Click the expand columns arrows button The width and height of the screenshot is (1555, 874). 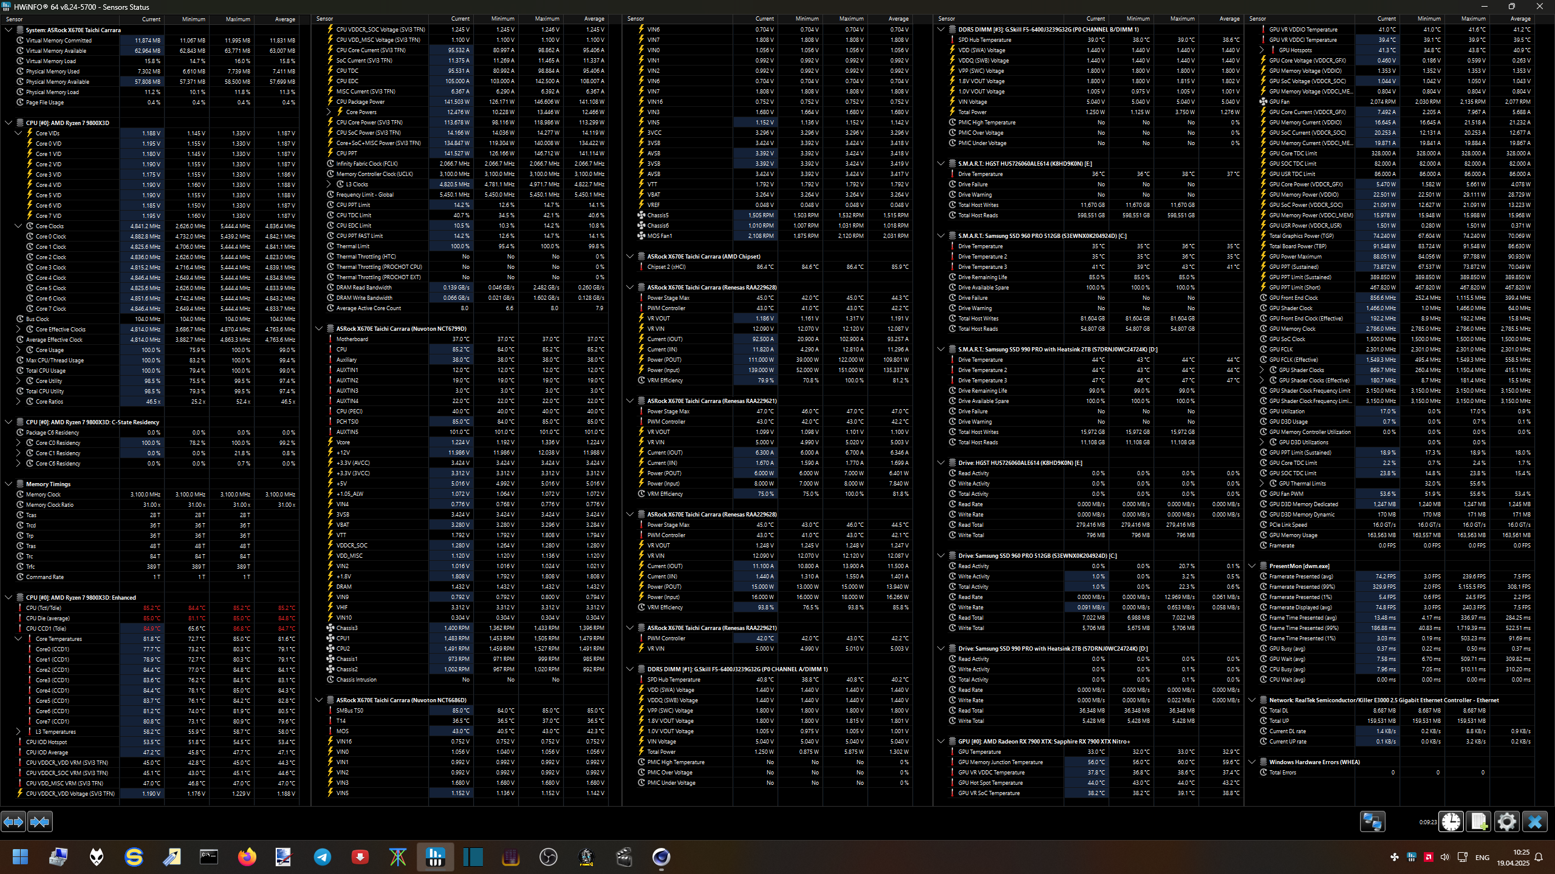pyautogui.click(x=13, y=822)
